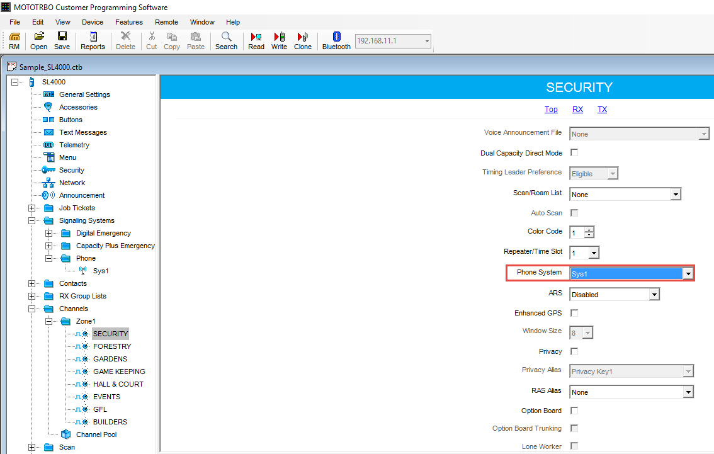Expand the Capacity Plus Emergency folder
This screenshot has height=454, width=714.
(48, 246)
